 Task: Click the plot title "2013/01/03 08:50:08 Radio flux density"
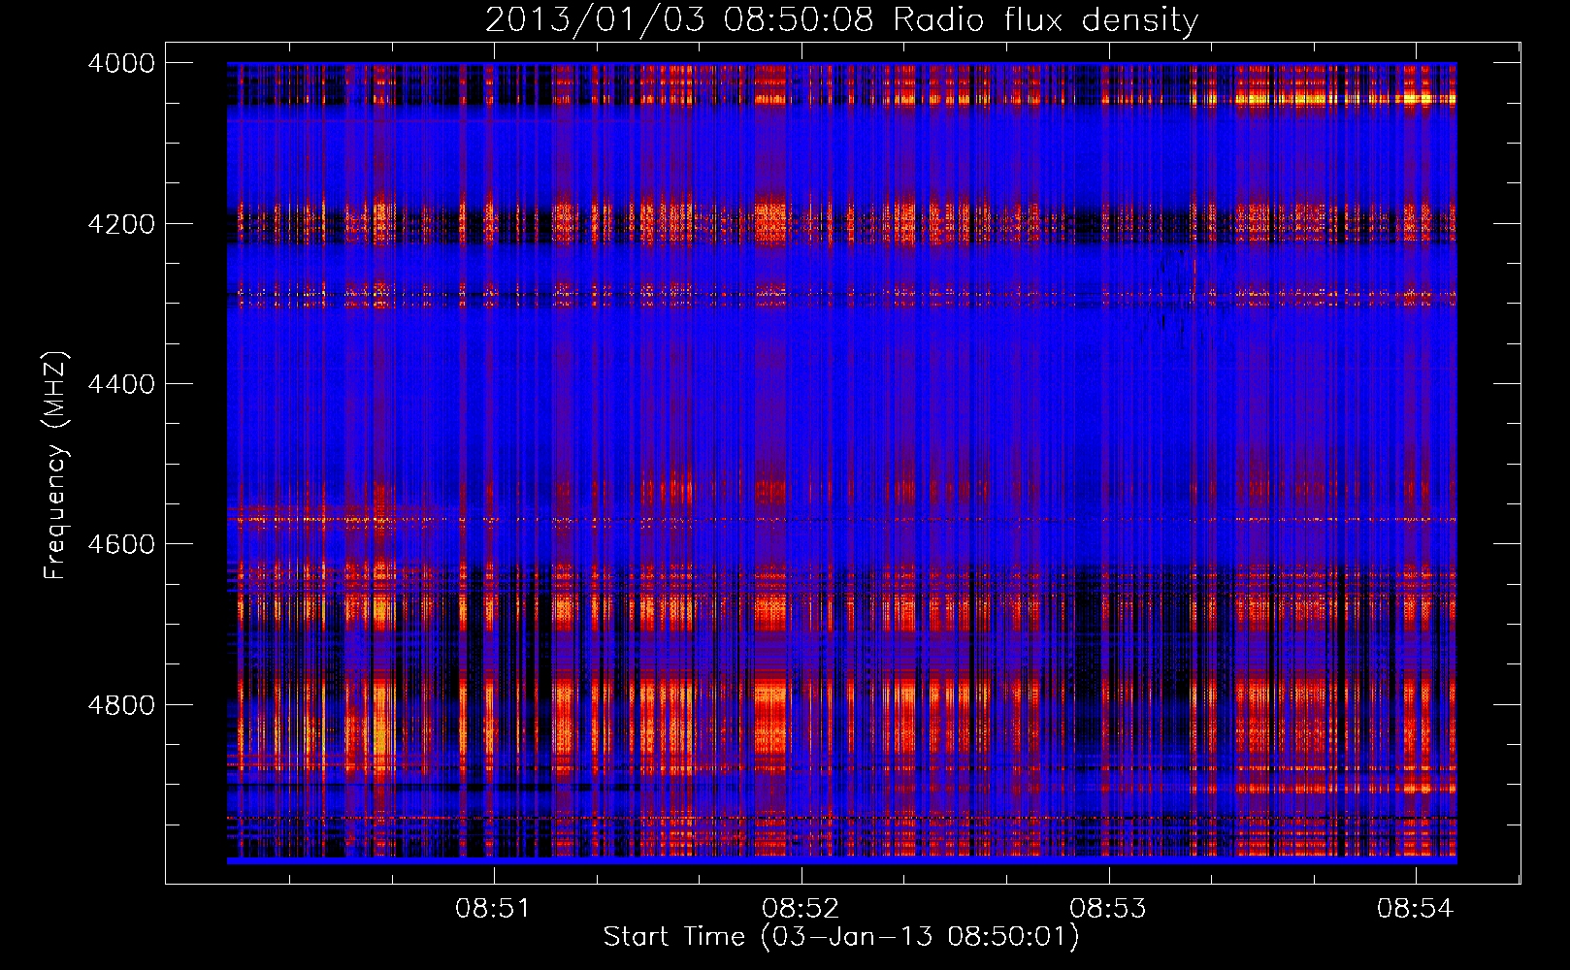pyautogui.click(x=841, y=20)
